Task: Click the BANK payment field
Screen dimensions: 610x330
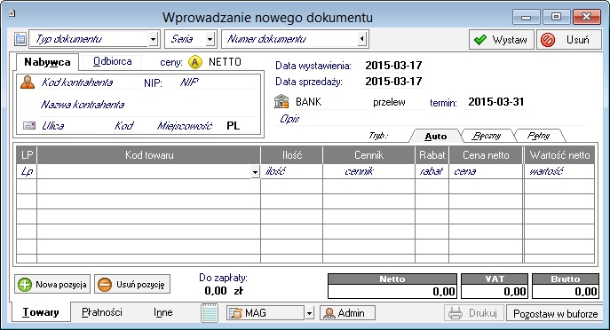Action: point(330,102)
